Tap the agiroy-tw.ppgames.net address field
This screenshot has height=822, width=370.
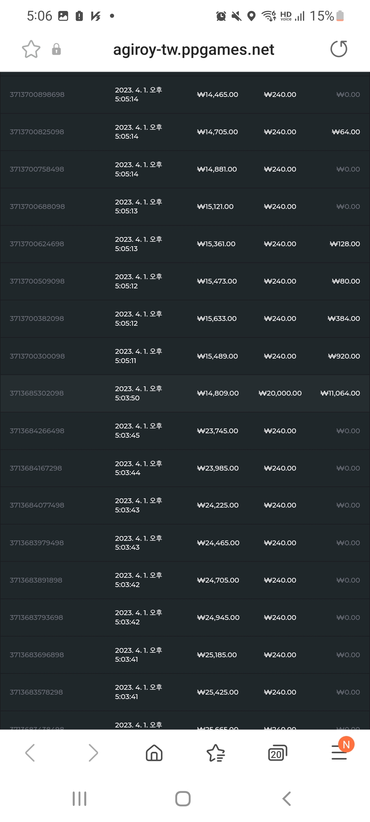click(194, 49)
